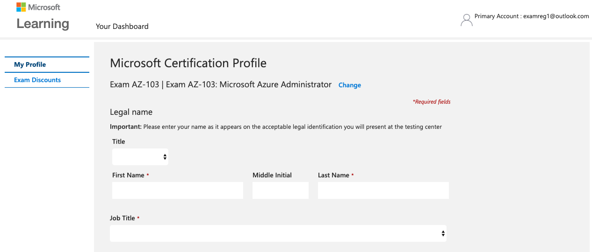Expand the Job Title dropdown
This screenshot has width=592, height=252.
tap(278, 233)
